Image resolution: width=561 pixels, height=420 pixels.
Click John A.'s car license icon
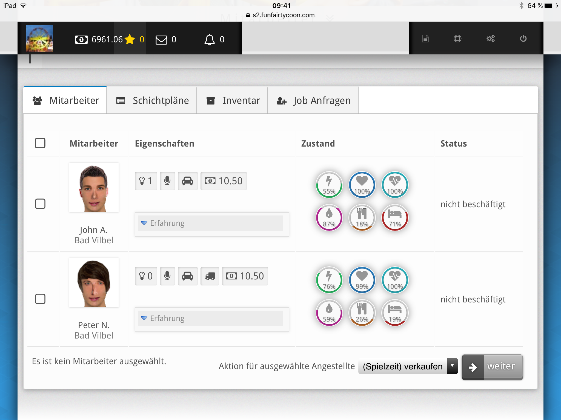pyautogui.click(x=188, y=181)
